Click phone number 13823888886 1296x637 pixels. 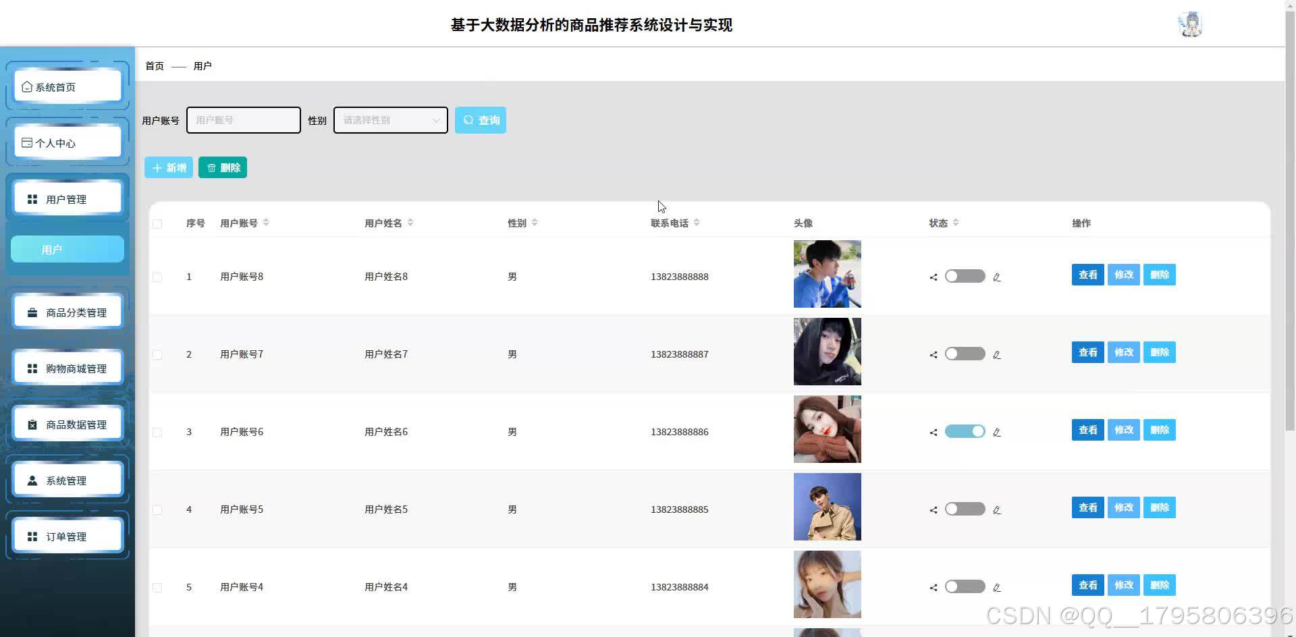click(x=680, y=432)
